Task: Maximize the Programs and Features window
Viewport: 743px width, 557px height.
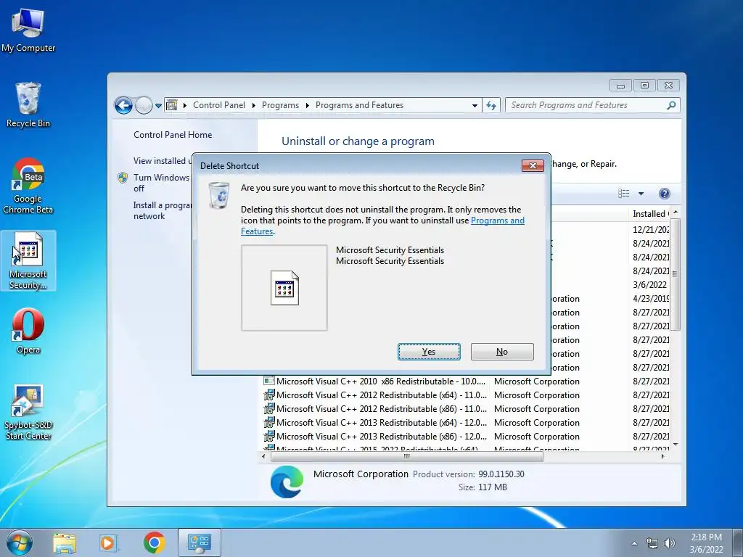Action: [x=644, y=86]
